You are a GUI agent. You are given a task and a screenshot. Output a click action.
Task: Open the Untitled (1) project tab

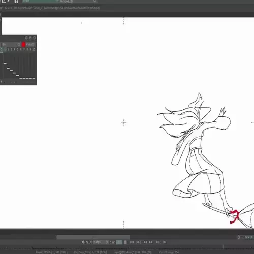point(78,1)
